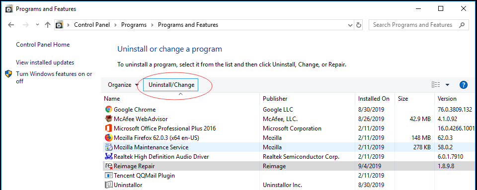Viewport: 477px width, 190px height.
Task: Click the Control Panel breadcrumb
Action: pyautogui.click(x=92, y=25)
